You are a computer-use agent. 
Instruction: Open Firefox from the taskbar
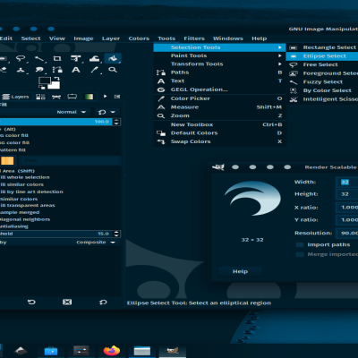point(112,351)
